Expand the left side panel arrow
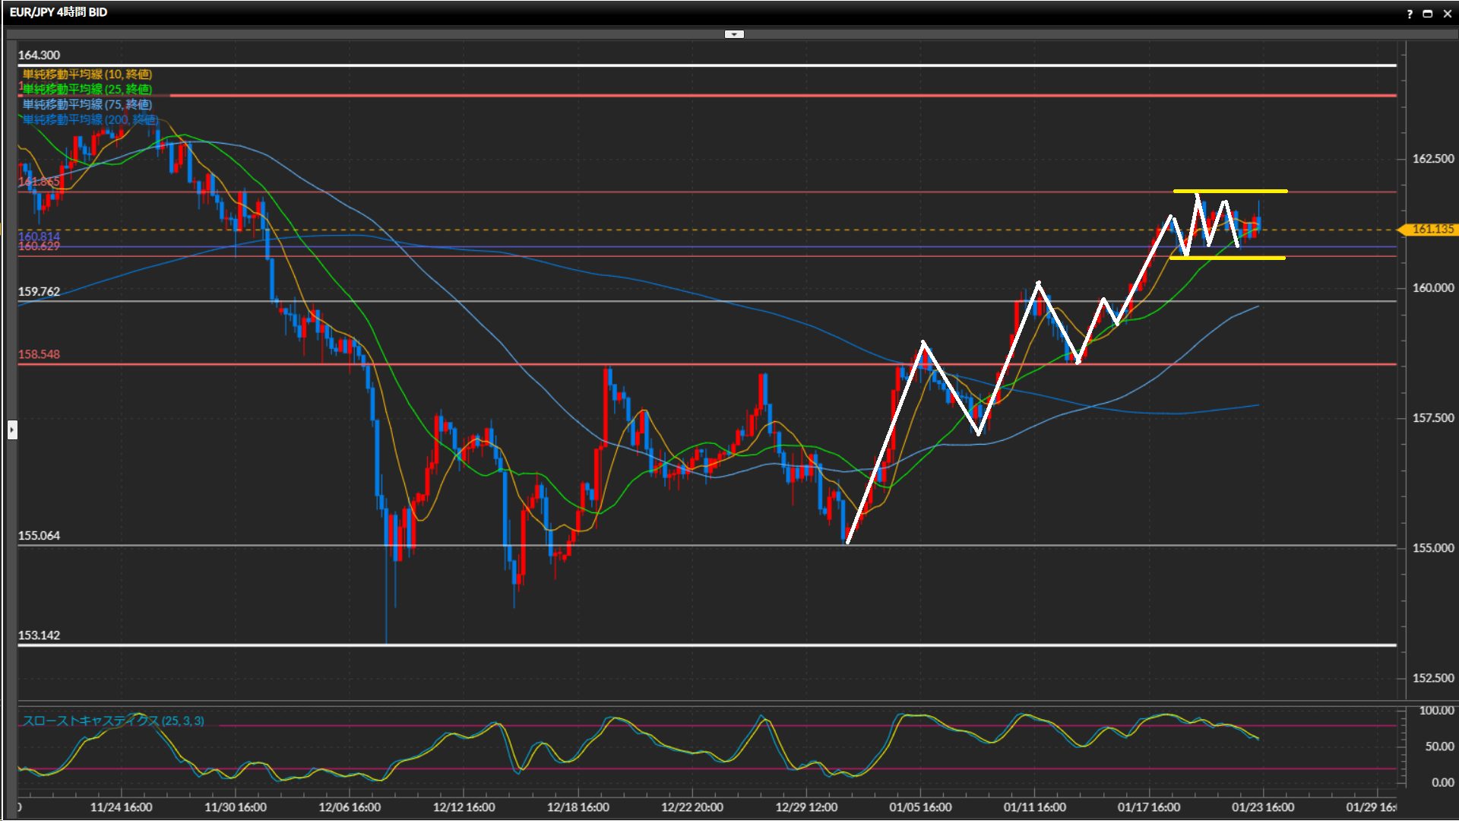Viewport: 1459px width, 821px height. pyautogui.click(x=12, y=430)
